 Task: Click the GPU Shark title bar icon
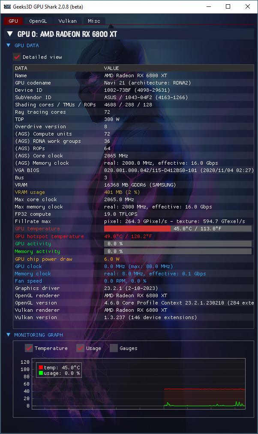point(7,6)
